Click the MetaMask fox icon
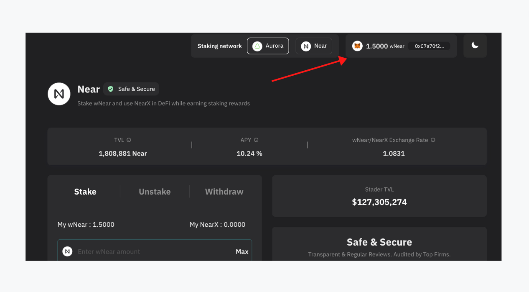This screenshot has height=292, width=529. 357,46
